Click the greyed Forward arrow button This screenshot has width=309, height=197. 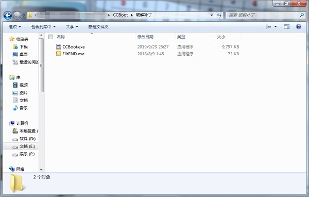click(x=17, y=15)
